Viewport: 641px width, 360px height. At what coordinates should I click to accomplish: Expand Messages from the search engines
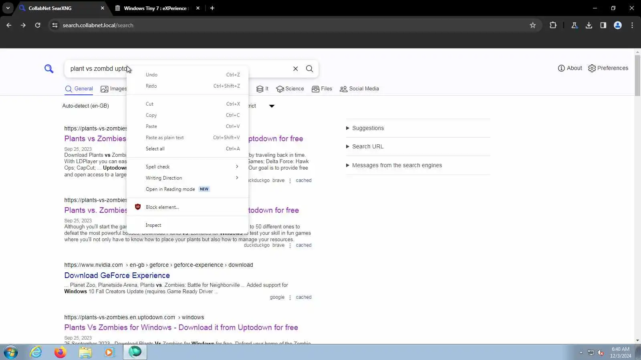[x=394, y=165]
